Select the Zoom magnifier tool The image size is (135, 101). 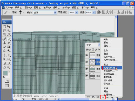pos(9,67)
